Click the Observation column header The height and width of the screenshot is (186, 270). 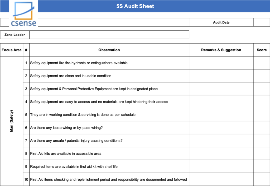[109, 50]
